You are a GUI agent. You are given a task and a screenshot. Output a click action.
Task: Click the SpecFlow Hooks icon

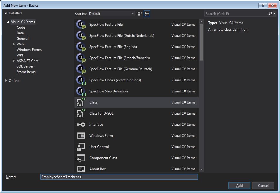point(81,80)
